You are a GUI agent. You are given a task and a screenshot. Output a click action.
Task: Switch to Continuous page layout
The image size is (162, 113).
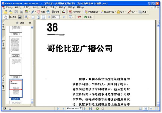tap(146, 108)
